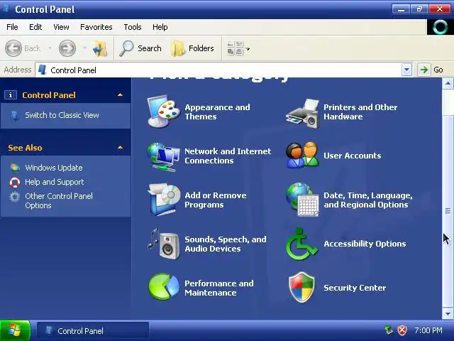
Task: Open the Tools menu
Action: click(133, 27)
